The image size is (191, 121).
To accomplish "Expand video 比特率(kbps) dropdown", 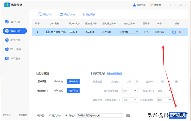I will (x=130, y=90).
